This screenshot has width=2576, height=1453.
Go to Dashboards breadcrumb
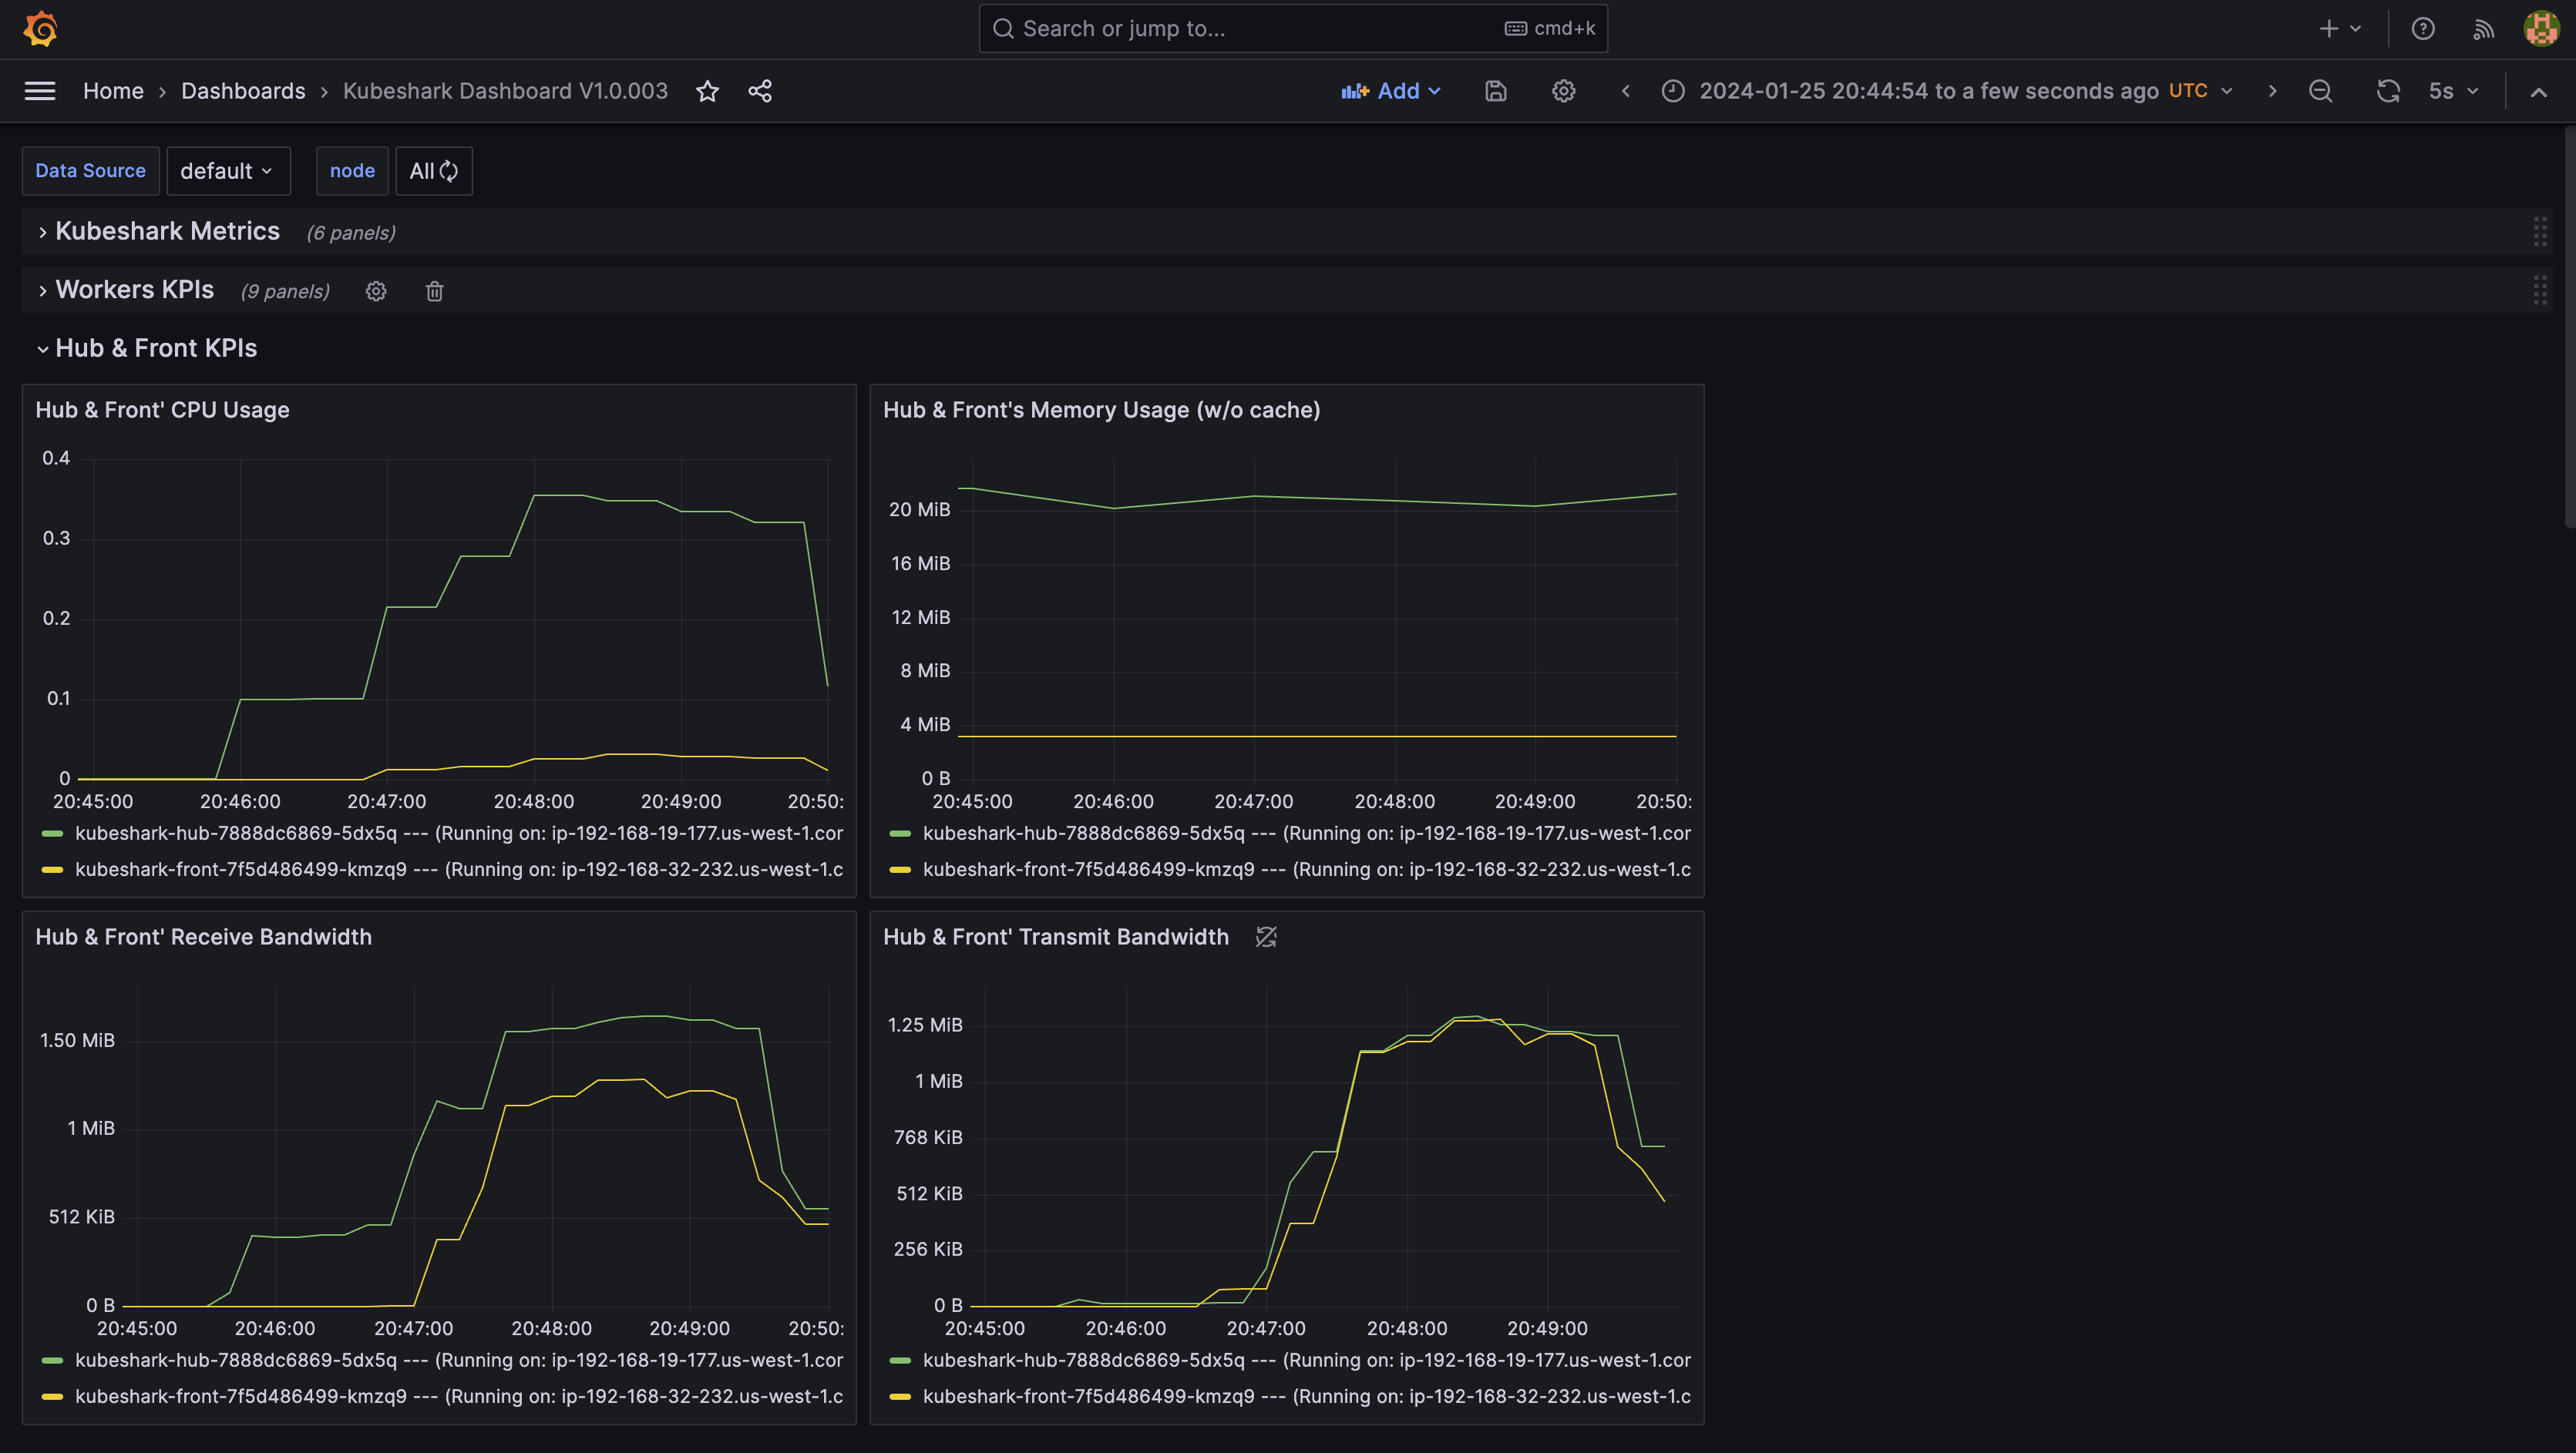tap(243, 91)
